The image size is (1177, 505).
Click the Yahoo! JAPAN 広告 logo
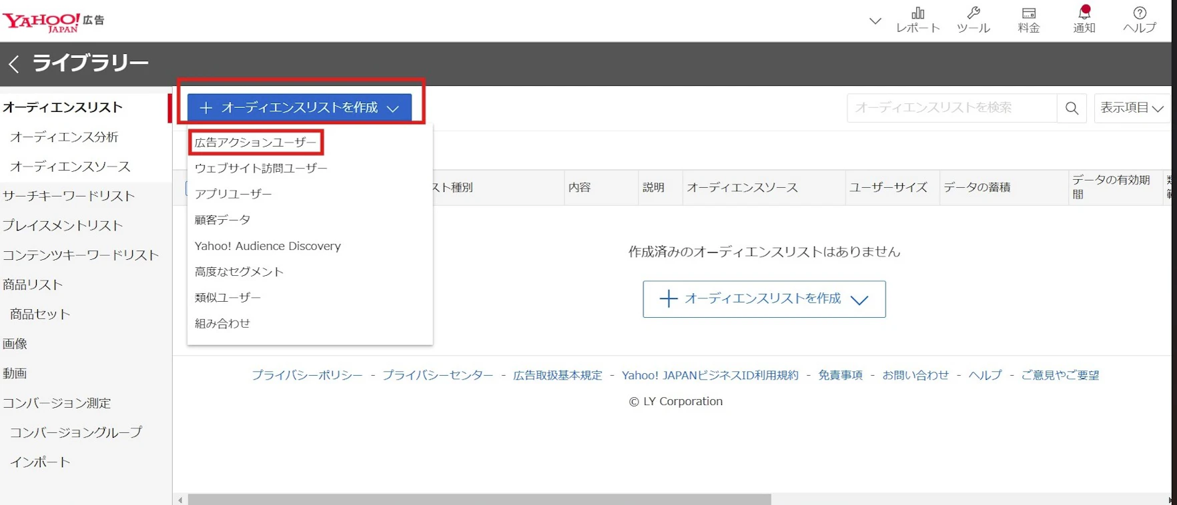coord(53,21)
